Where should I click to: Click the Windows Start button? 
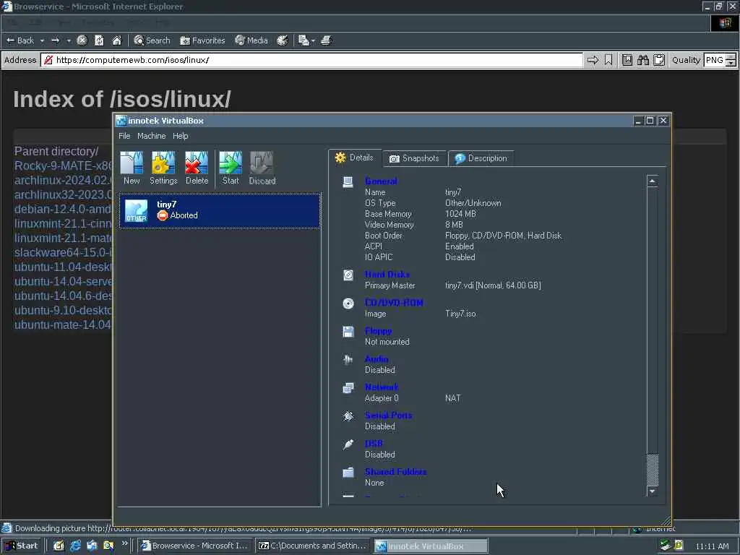coord(21,546)
